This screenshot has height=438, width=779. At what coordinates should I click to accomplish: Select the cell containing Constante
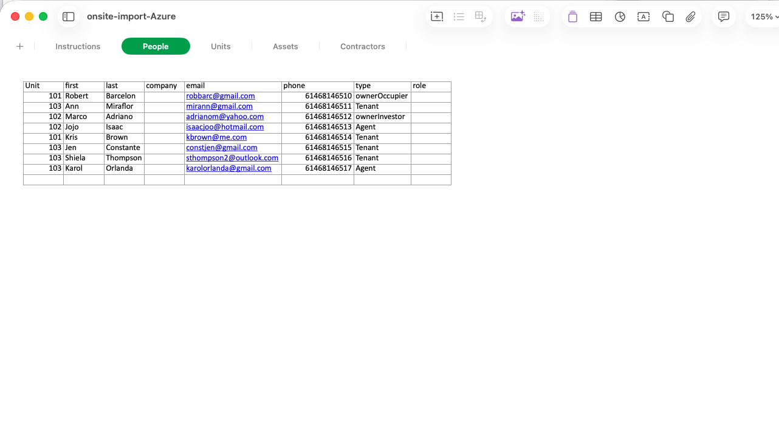point(124,148)
